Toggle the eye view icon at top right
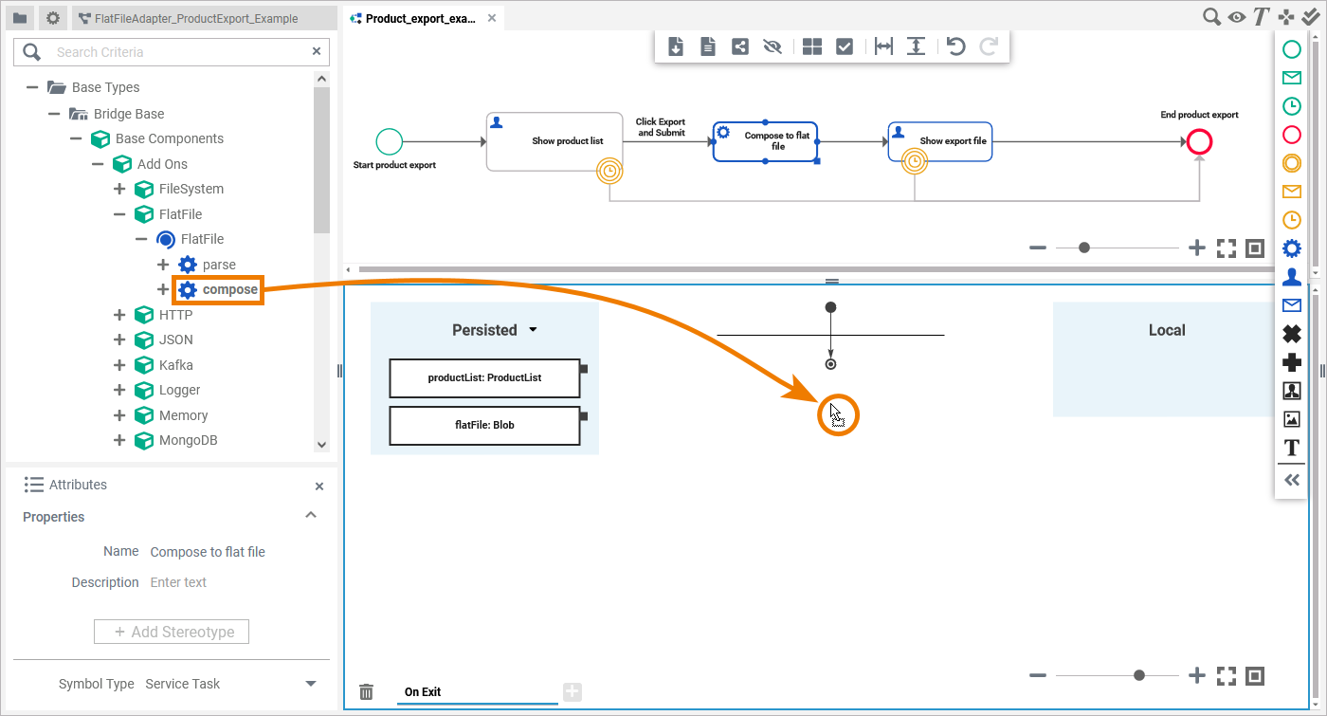This screenshot has height=716, width=1327. [x=1236, y=16]
